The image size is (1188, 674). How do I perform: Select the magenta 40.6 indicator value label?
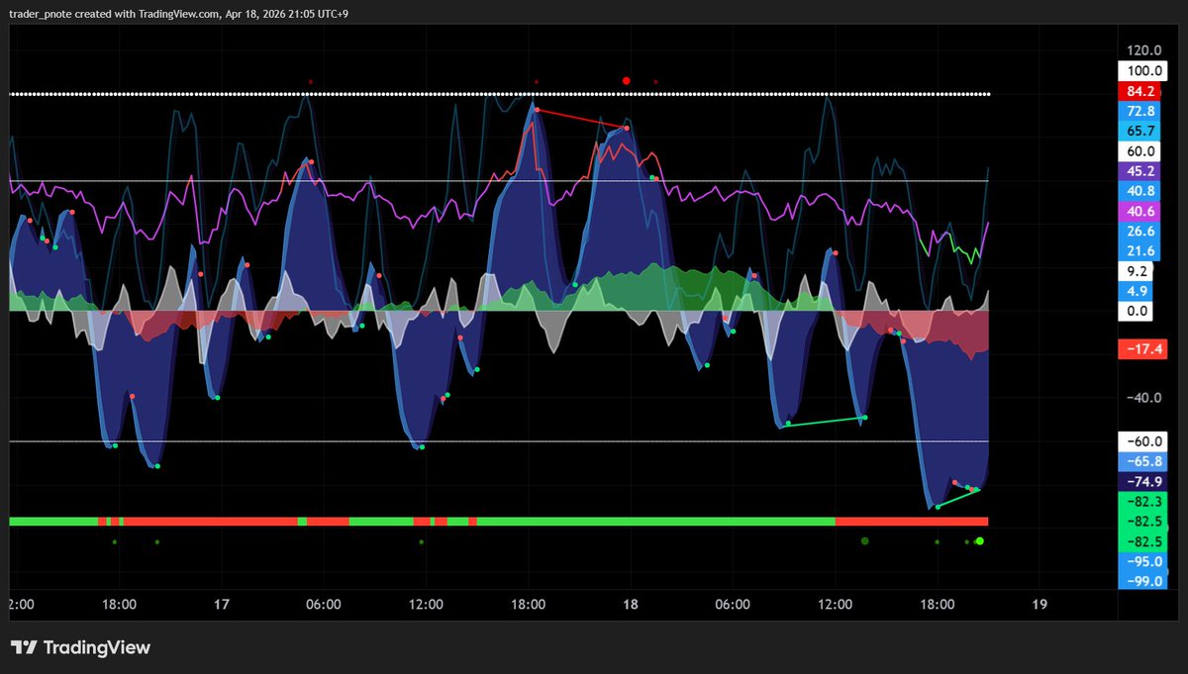[1141, 211]
